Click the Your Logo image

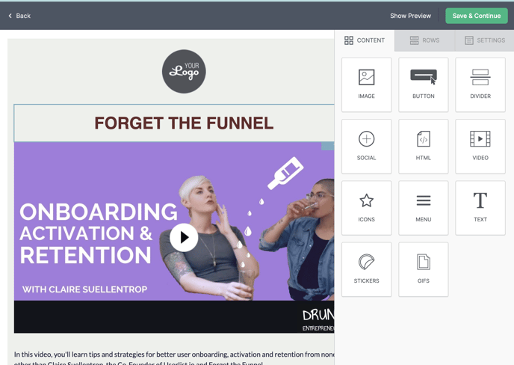(184, 72)
